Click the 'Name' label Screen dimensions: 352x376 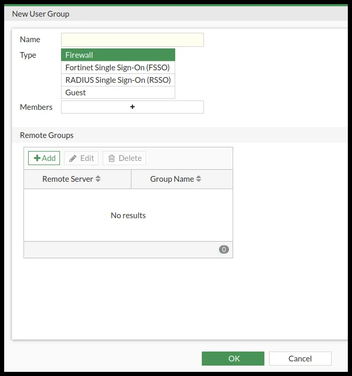(30, 40)
